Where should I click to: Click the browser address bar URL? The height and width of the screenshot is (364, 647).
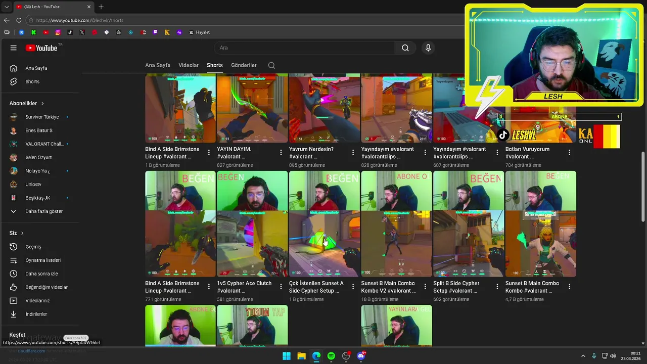point(79,20)
